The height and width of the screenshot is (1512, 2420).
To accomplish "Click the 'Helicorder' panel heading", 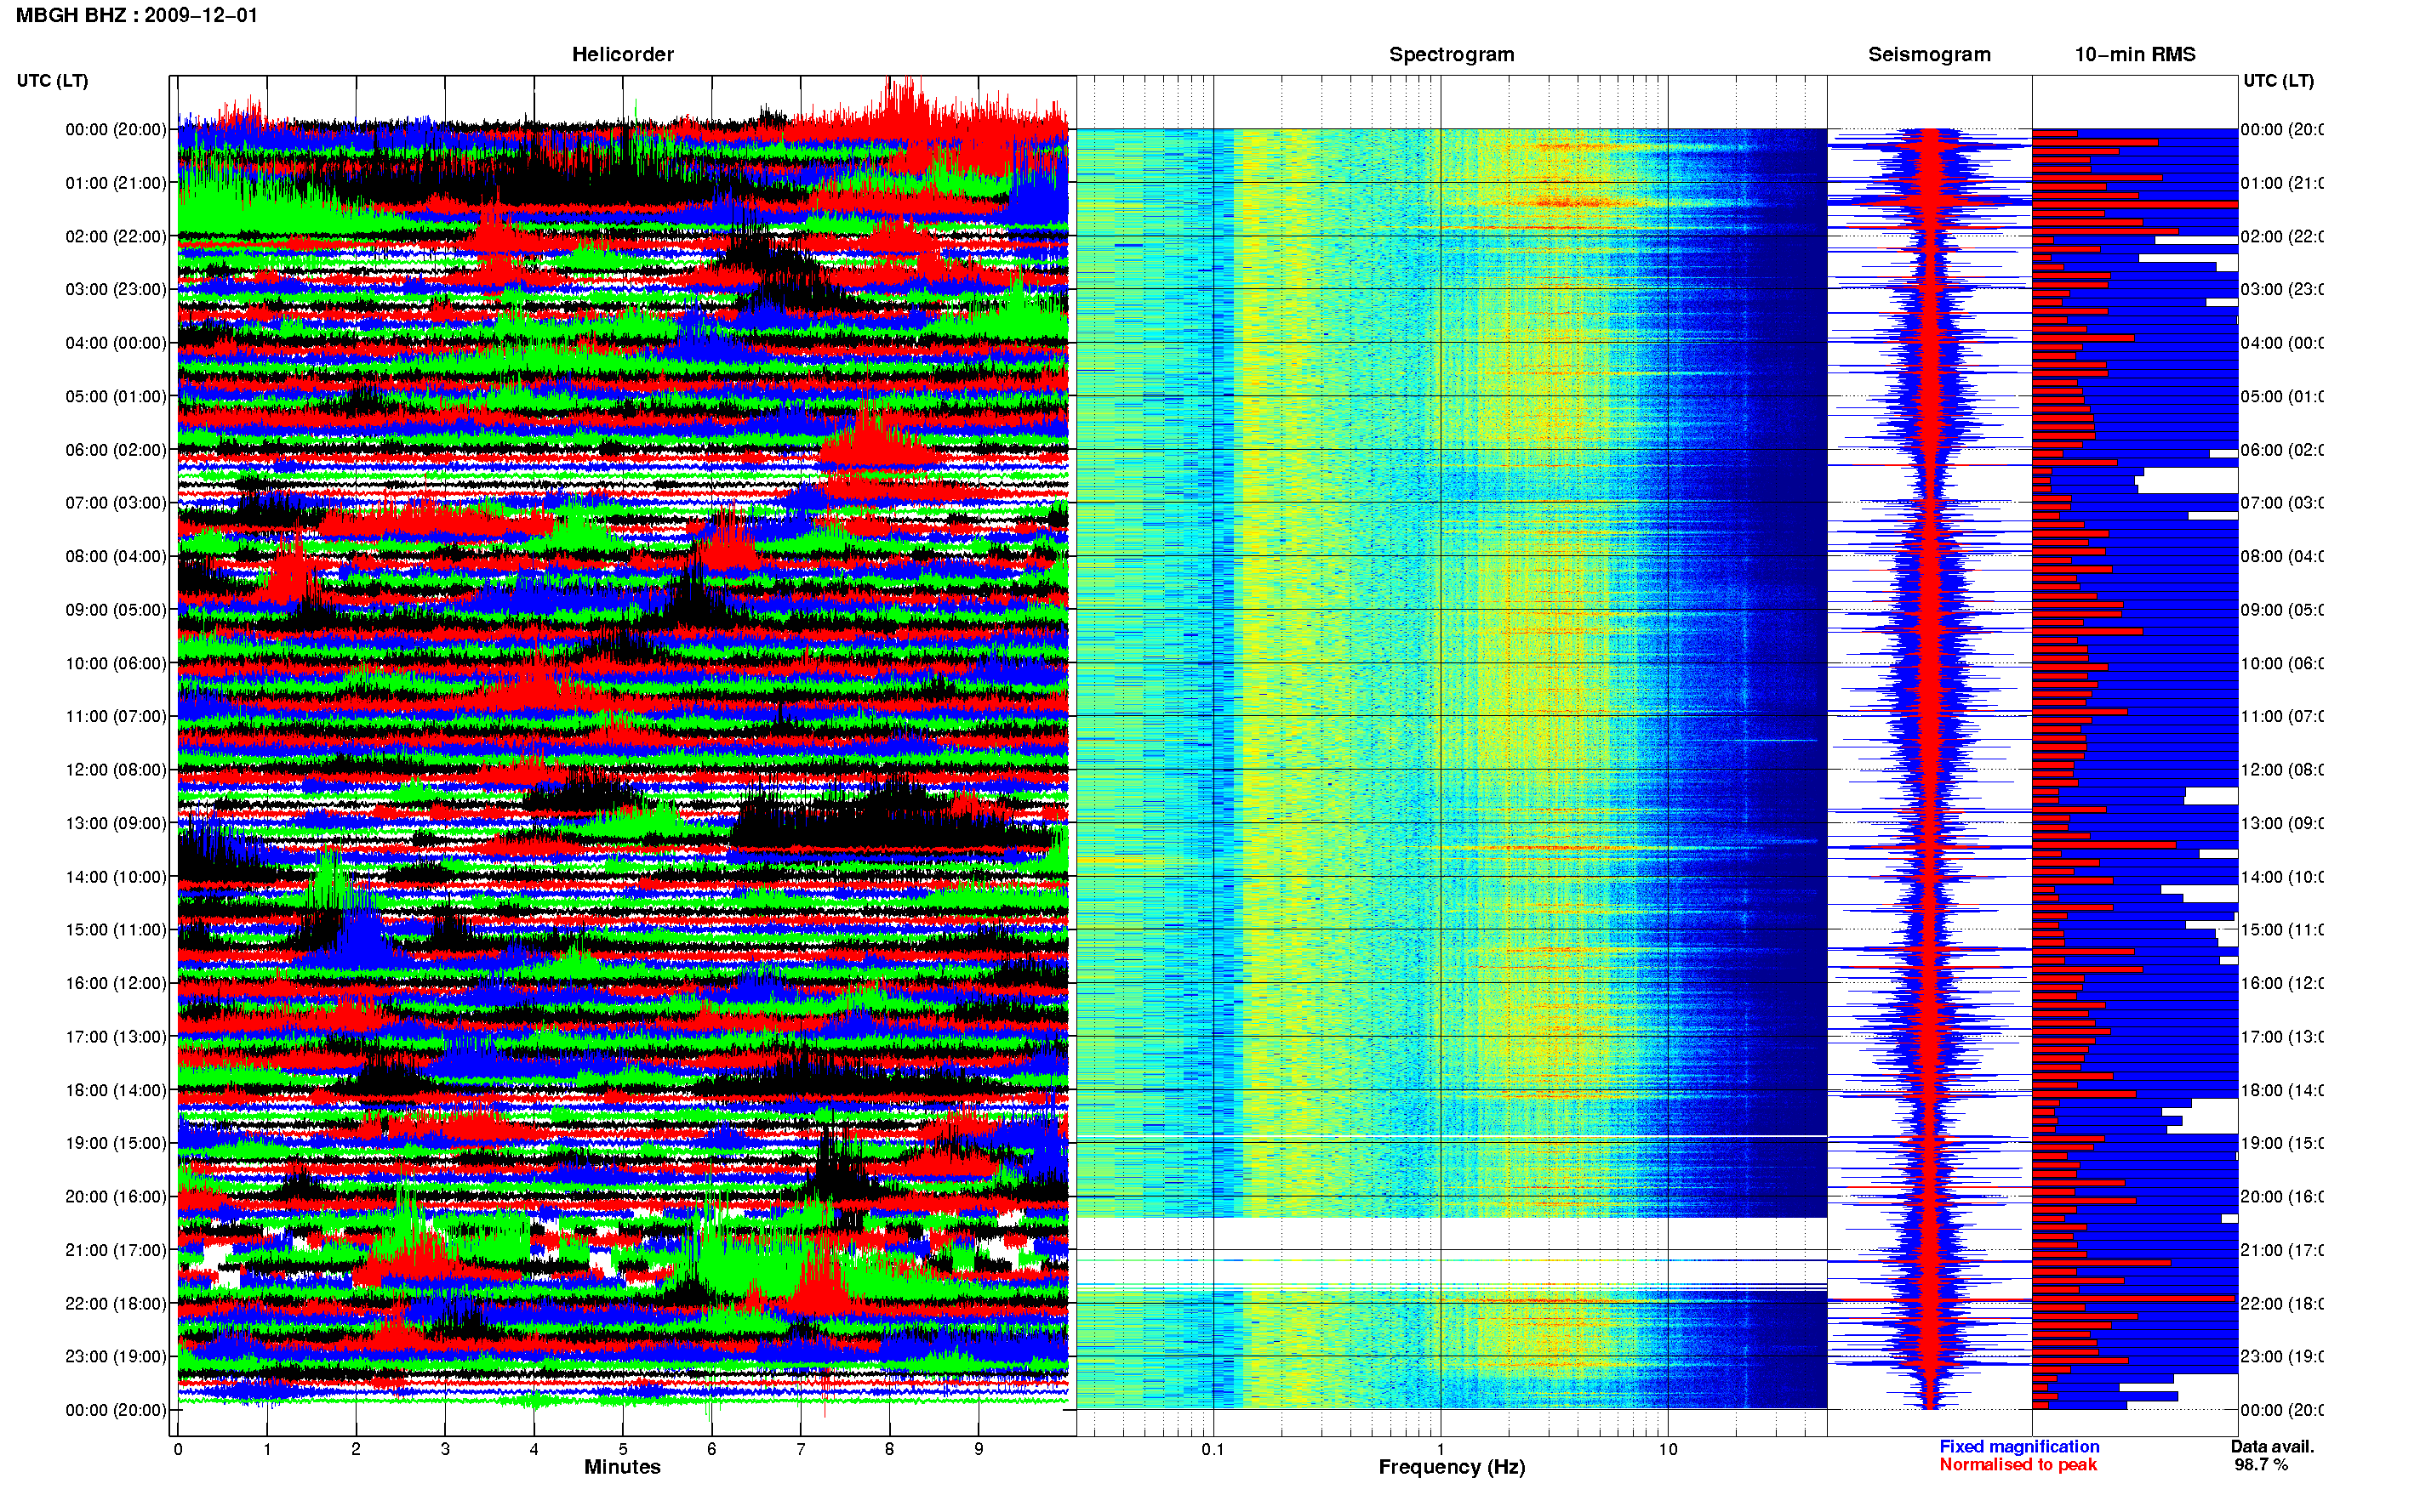I will pos(622,54).
